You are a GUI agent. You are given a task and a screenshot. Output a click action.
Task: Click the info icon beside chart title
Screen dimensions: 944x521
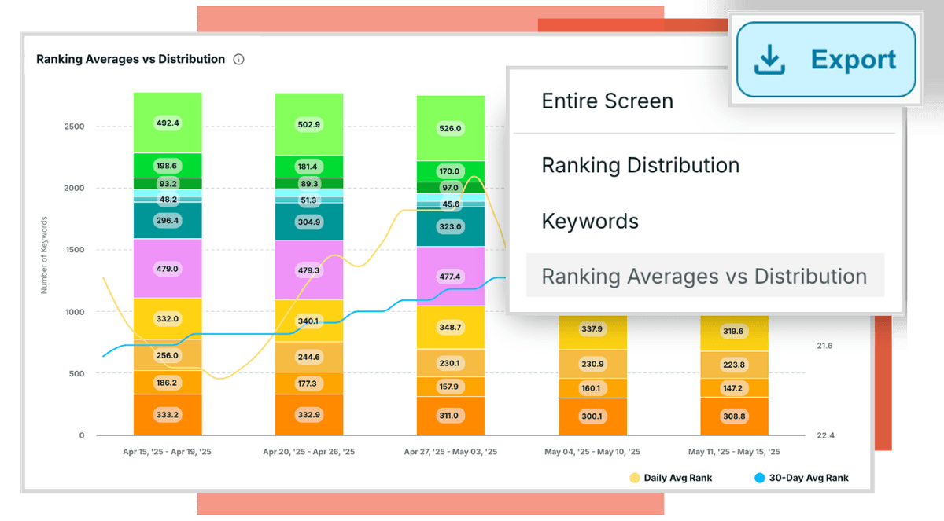coord(239,60)
